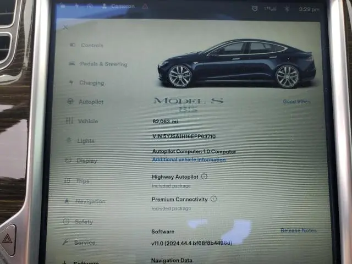This screenshot has height=264, width=352.
Task: Tap the screen icon beside Display
Action: coord(68,160)
